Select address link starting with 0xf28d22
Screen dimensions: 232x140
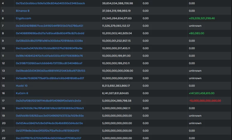[49, 41]
